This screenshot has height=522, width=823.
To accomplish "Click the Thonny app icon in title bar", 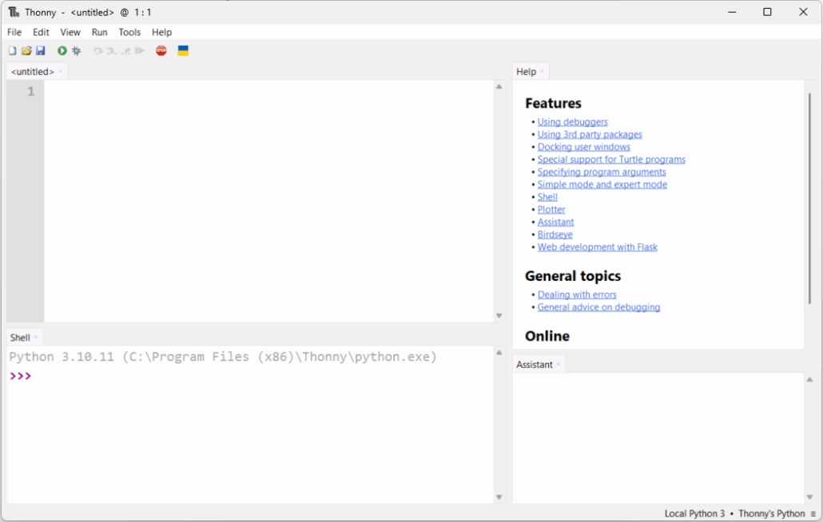I will tap(14, 12).
